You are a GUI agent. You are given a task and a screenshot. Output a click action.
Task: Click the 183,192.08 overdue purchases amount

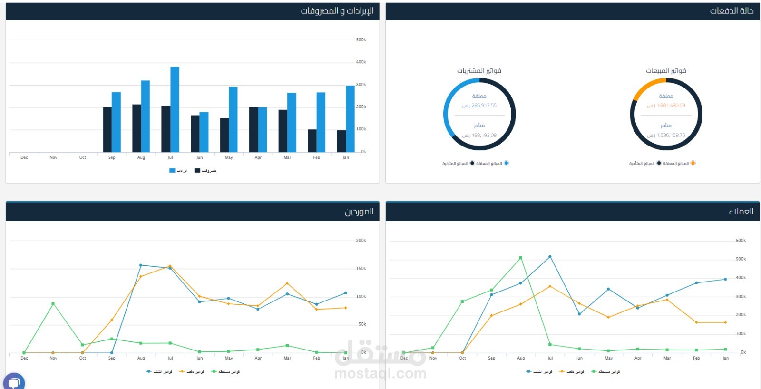[x=479, y=136]
